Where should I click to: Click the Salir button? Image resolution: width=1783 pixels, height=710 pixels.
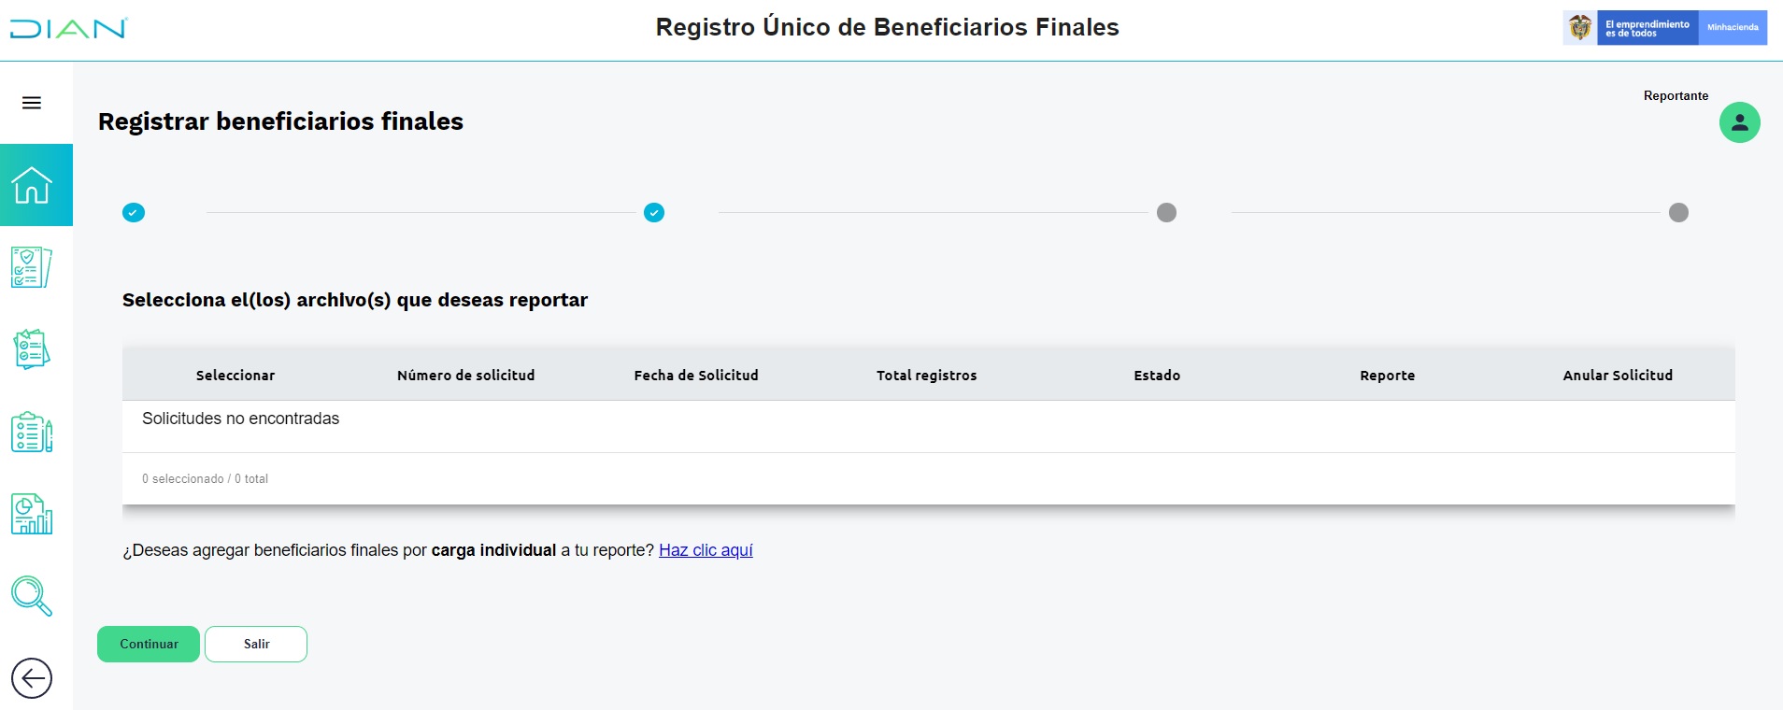coord(256,644)
